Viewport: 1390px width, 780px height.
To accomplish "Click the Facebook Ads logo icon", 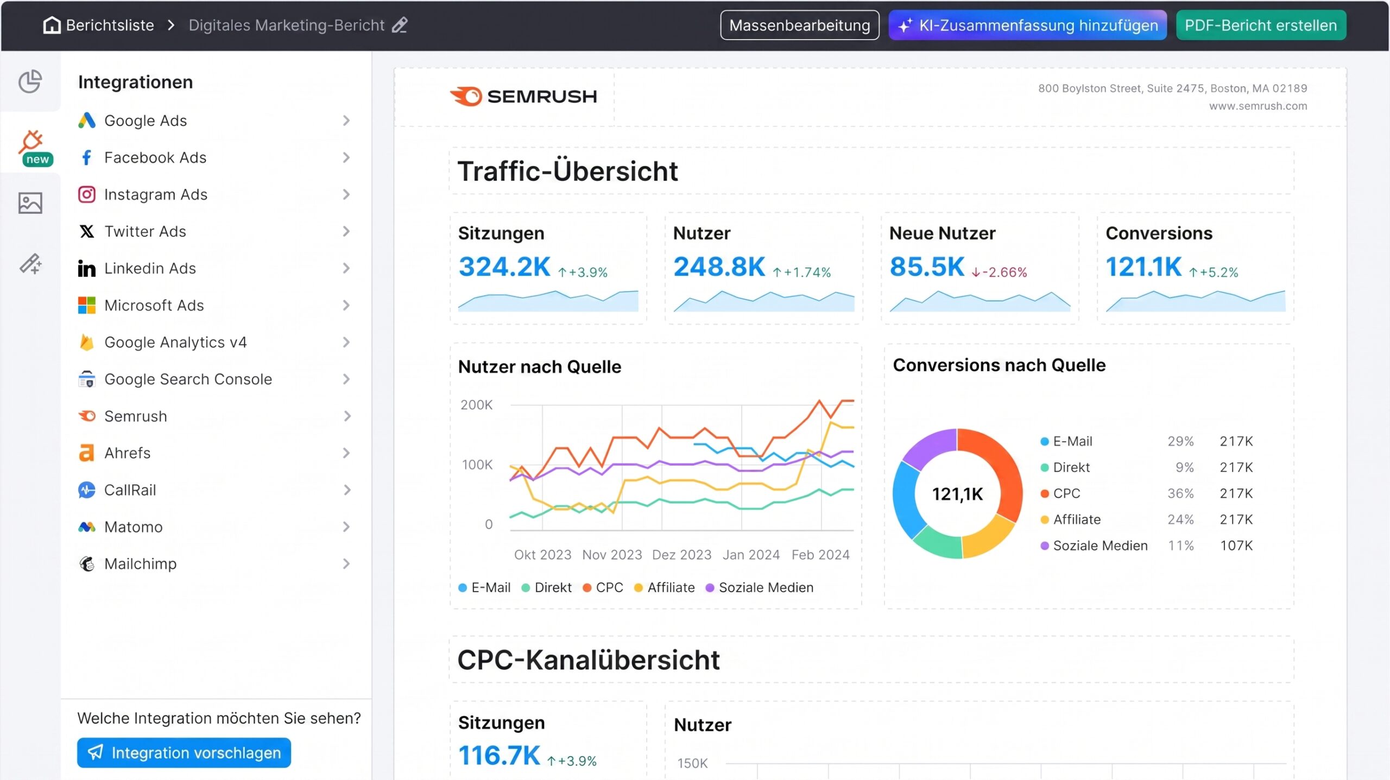I will [86, 157].
